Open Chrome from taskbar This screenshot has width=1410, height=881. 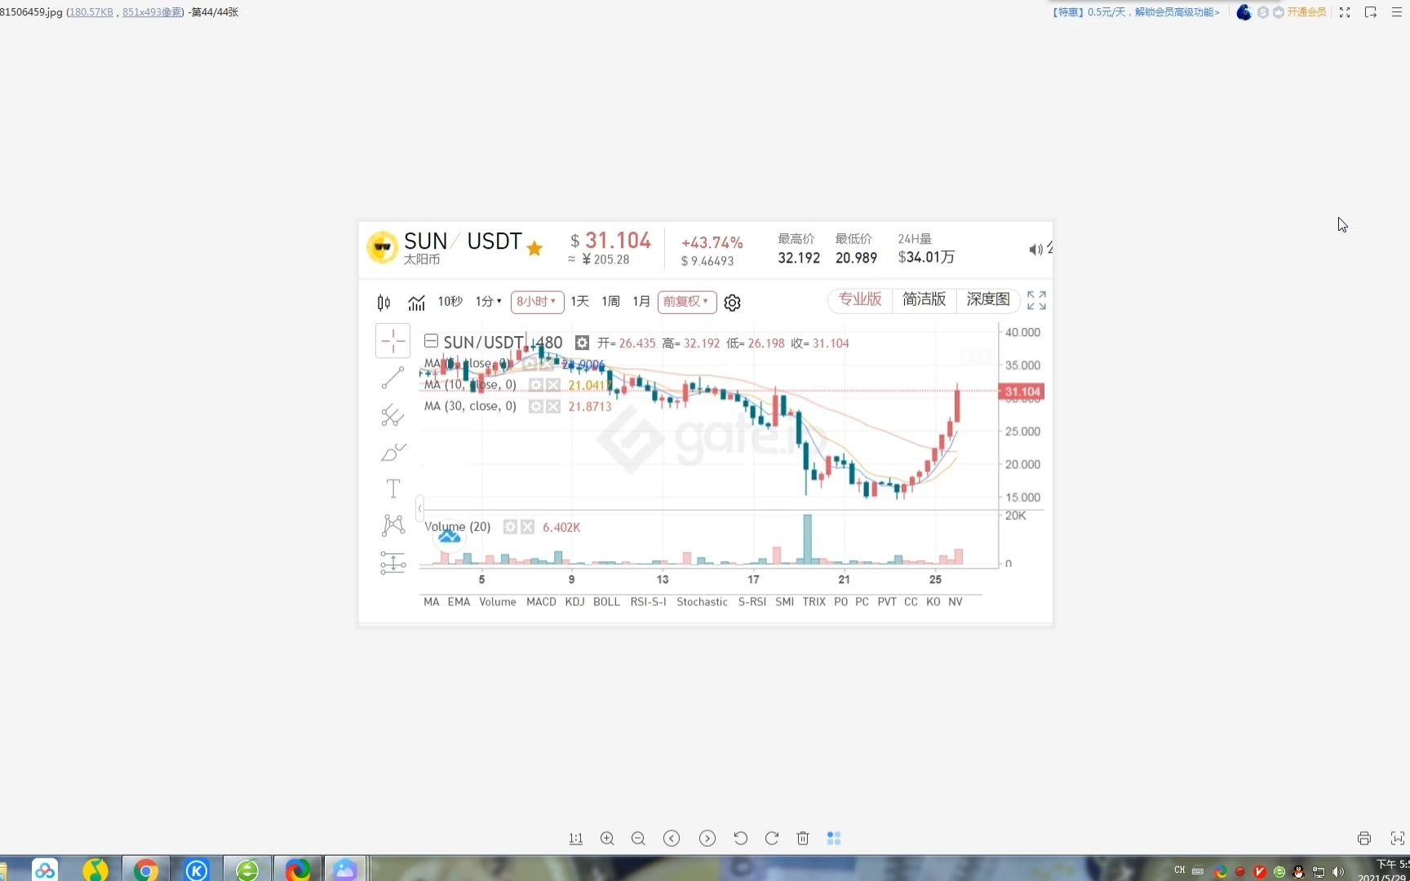pyautogui.click(x=146, y=870)
